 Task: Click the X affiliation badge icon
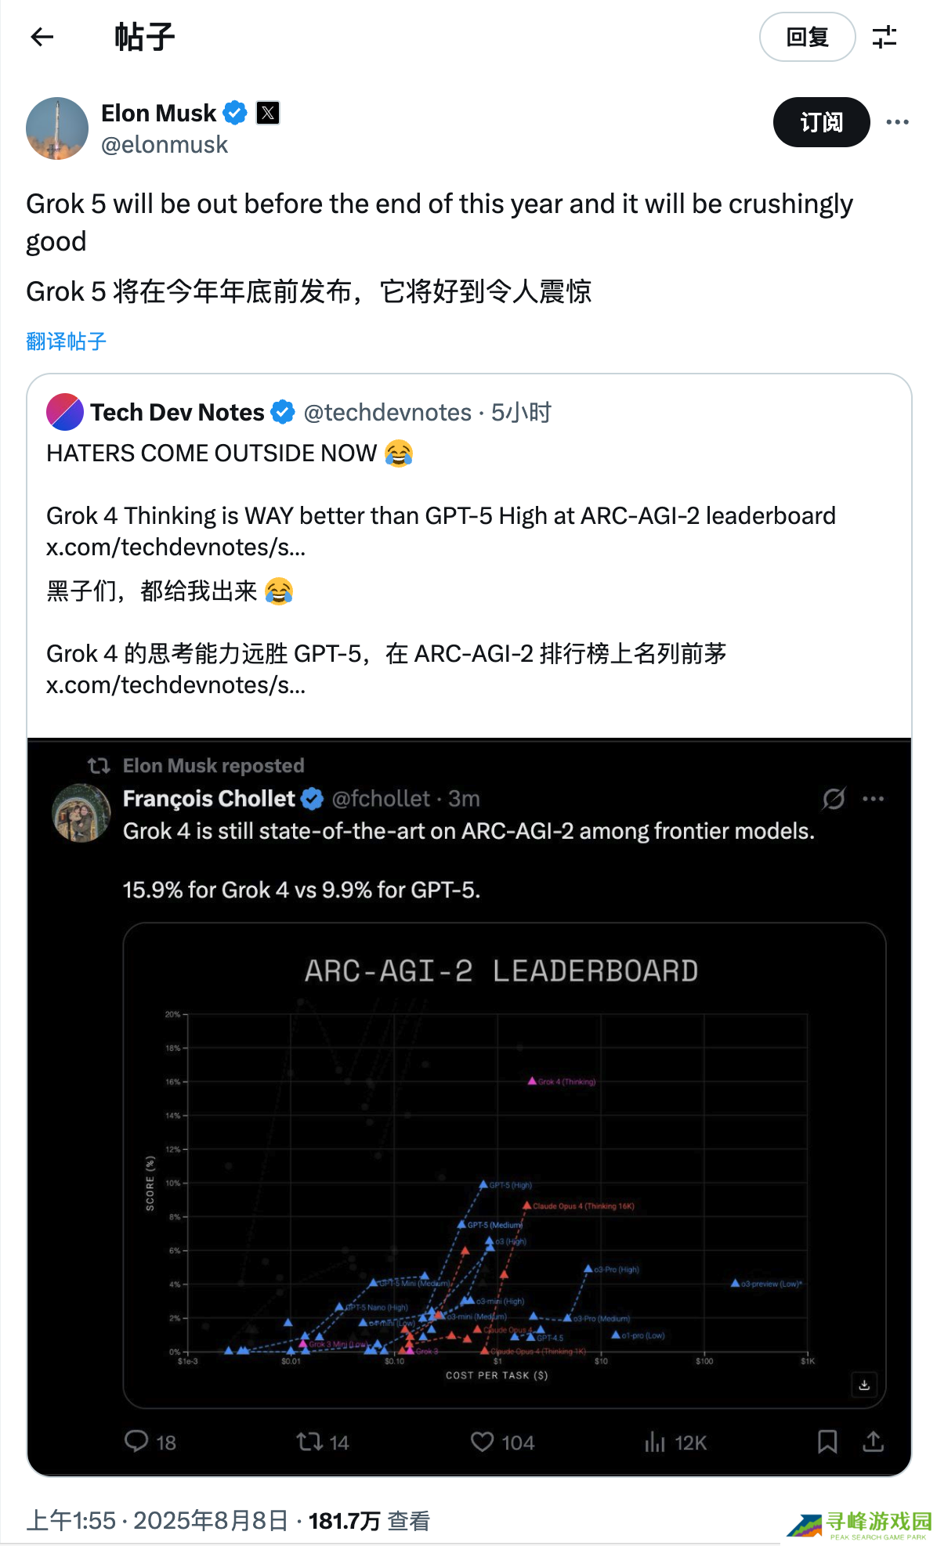pyautogui.click(x=268, y=114)
